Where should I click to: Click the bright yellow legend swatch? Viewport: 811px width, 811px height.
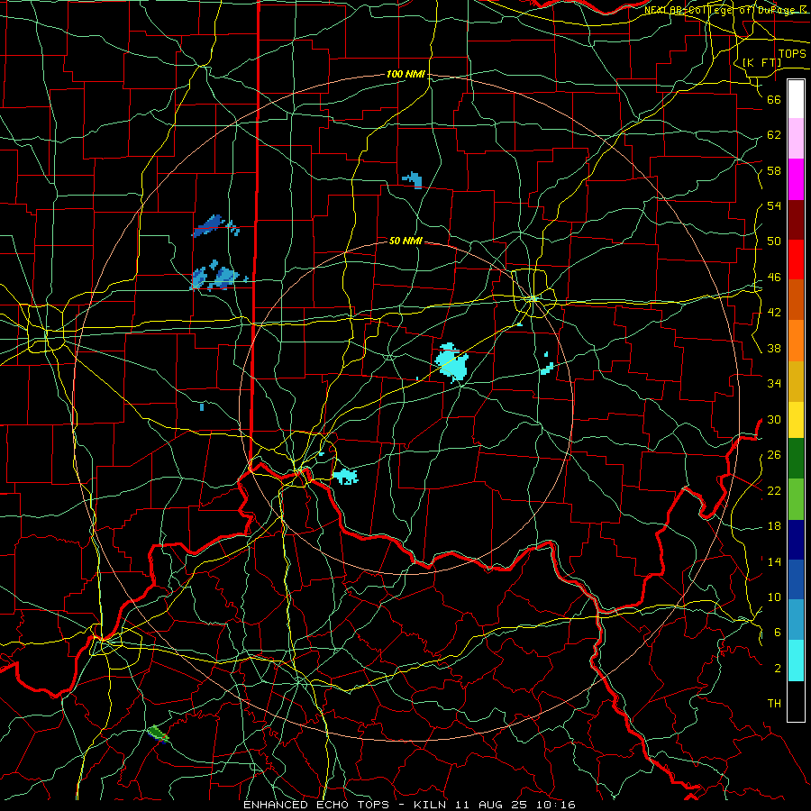[x=796, y=420]
